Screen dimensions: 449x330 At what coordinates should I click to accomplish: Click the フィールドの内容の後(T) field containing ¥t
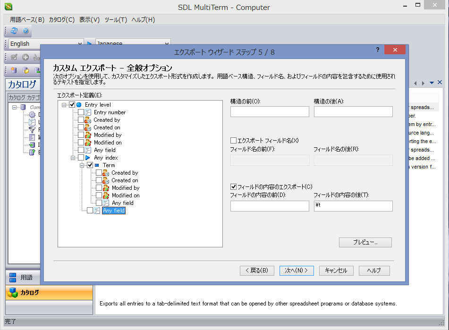click(353, 206)
